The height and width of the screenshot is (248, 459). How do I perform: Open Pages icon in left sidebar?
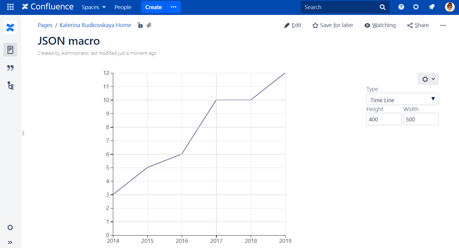(10, 50)
